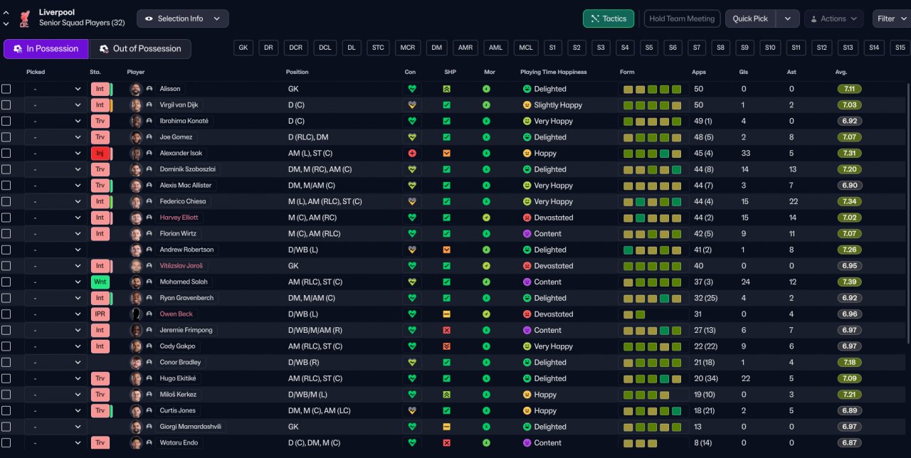Tick the checkbox for Virgil van Dijk
This screenshot has width=911, height=458.
pyautogui.click(x=6, y=105)
